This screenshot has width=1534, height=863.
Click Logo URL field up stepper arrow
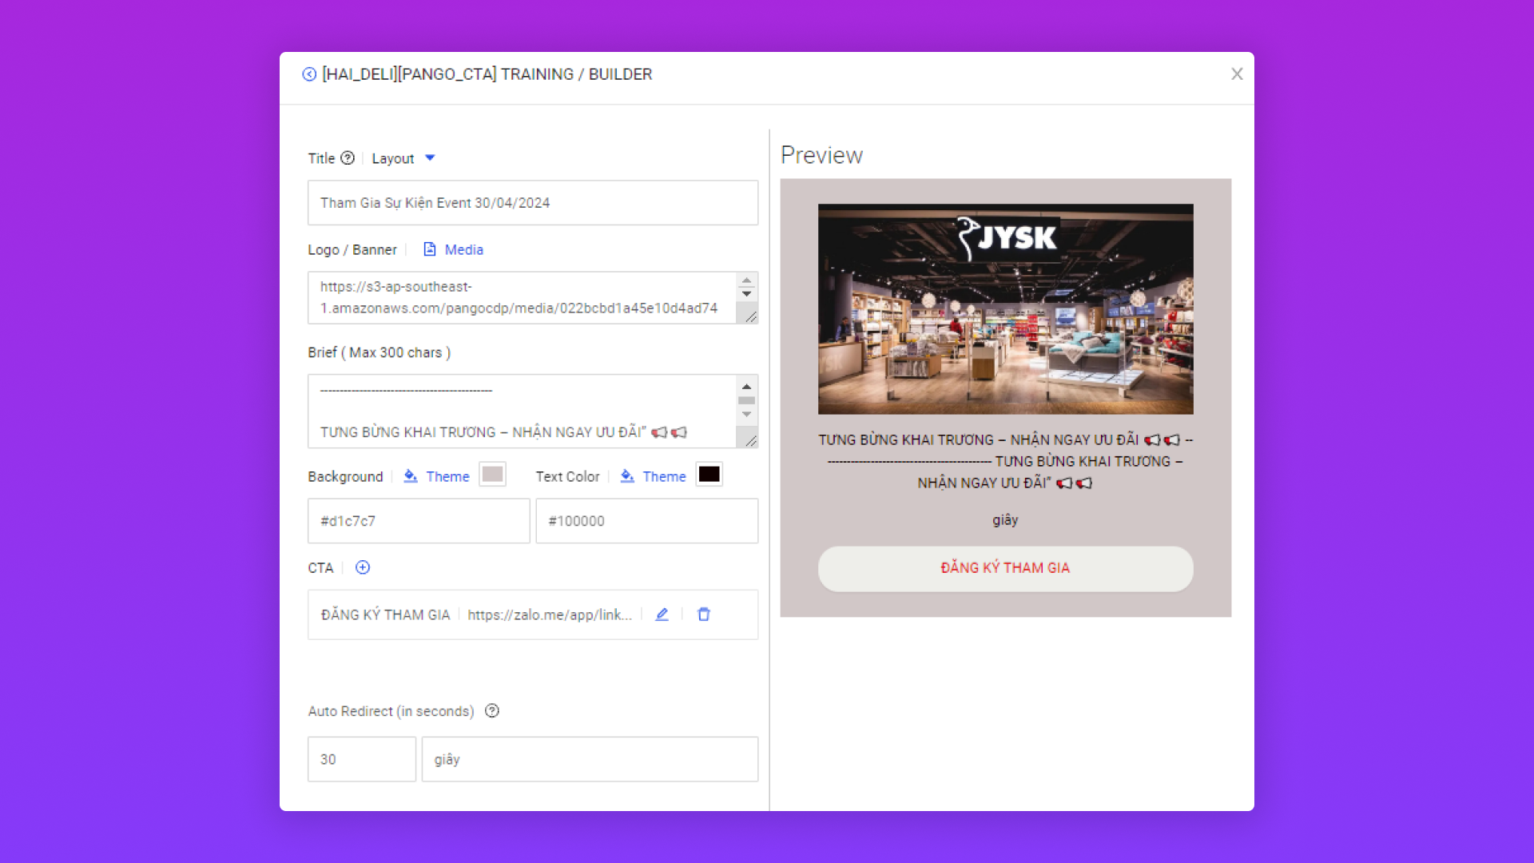746,281
